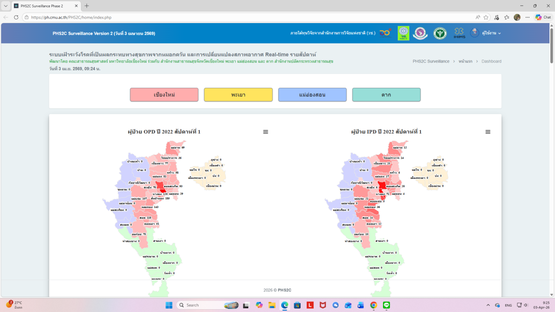The width and height of the screenshot is (555, 312).
Task: Click the user avatar icon in header
Action: (x=475, y=33)
